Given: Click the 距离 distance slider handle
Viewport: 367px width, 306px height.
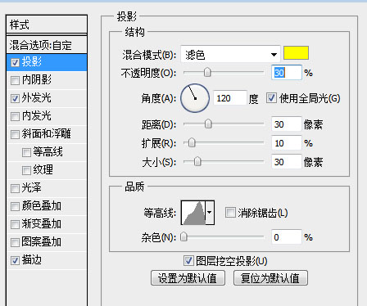Looking at the screenshot, I should (x=208, y=124).
